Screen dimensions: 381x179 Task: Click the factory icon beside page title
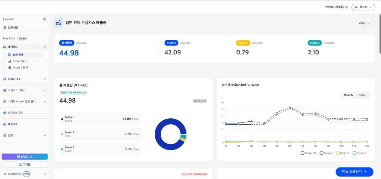(58, 23)
